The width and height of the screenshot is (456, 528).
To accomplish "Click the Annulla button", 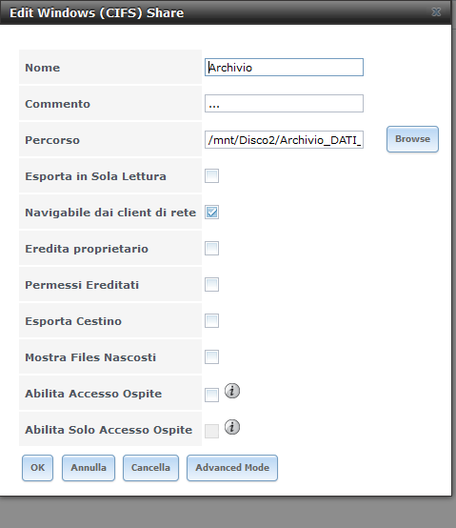I will 89,468.
